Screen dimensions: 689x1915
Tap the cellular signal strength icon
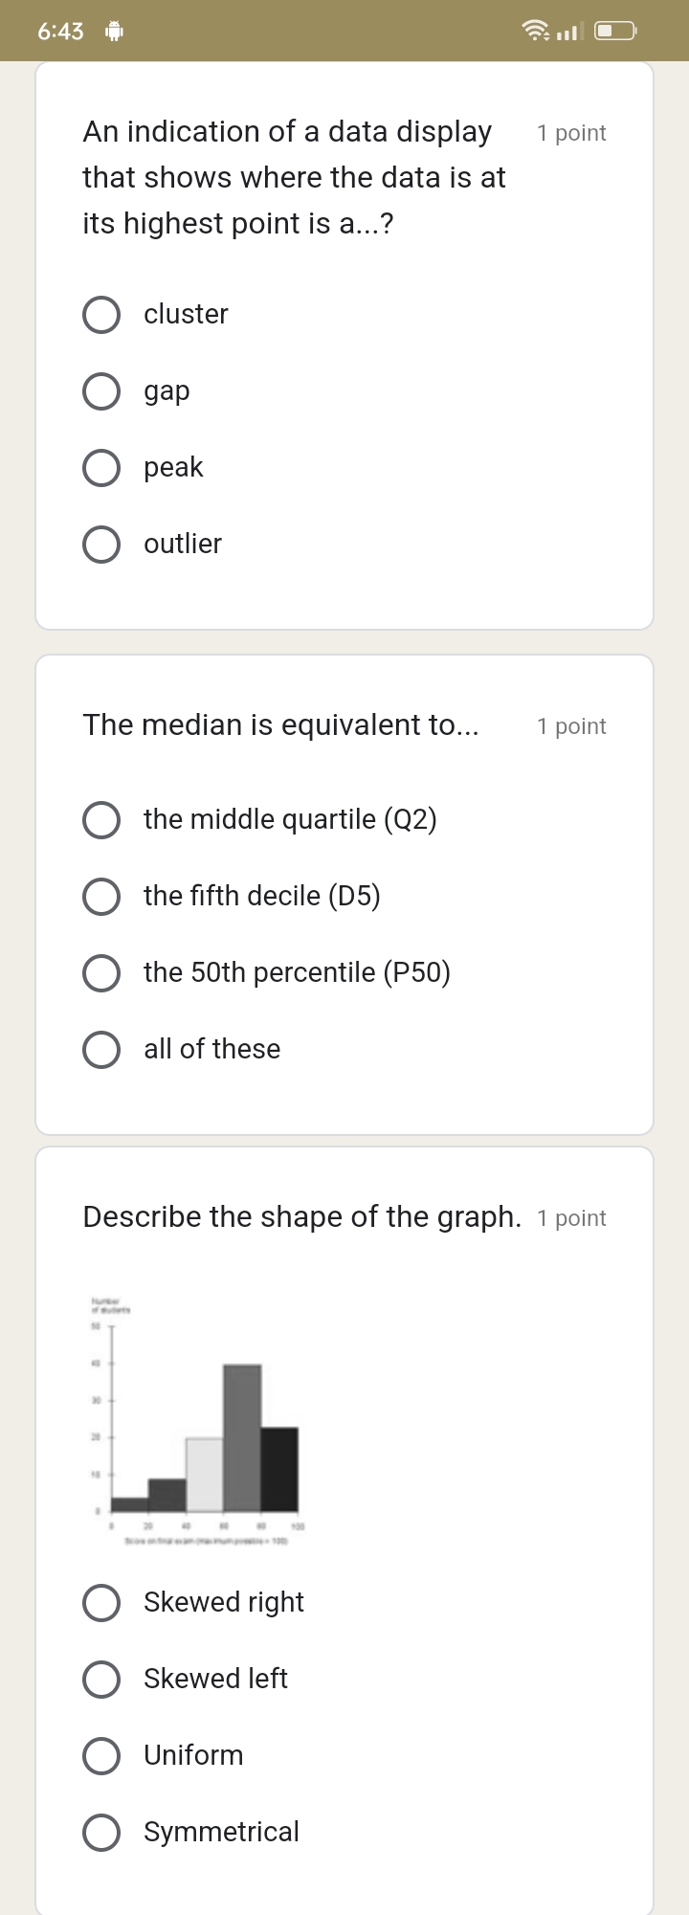tap(569, 32)
